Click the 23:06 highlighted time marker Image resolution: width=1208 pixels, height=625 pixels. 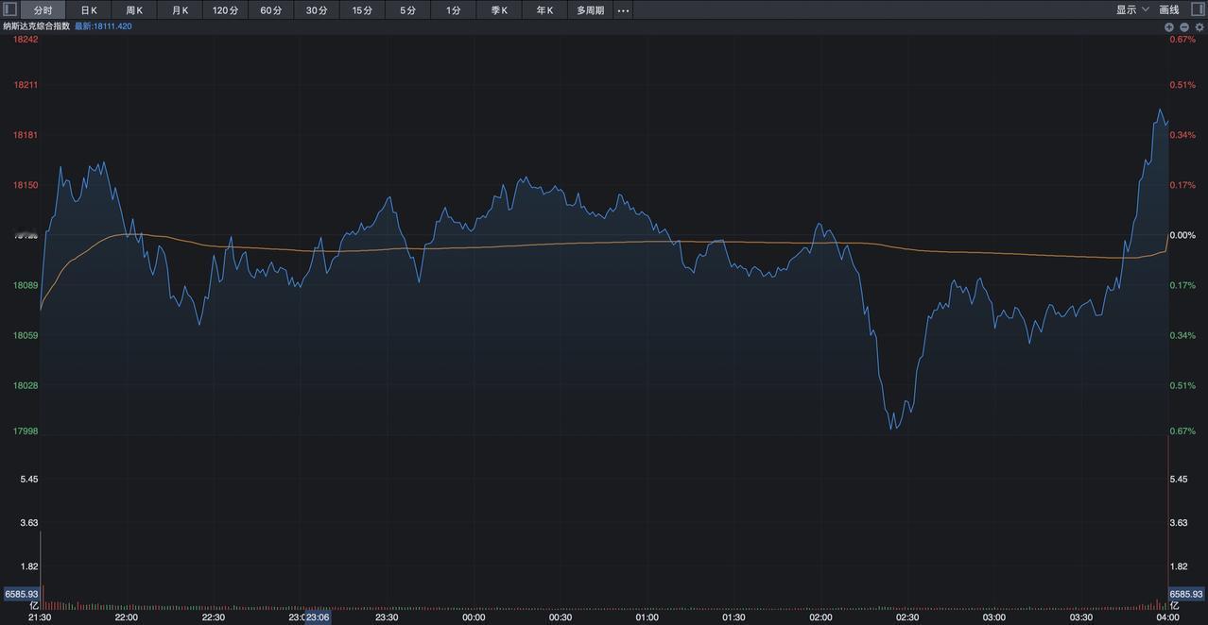318,617
